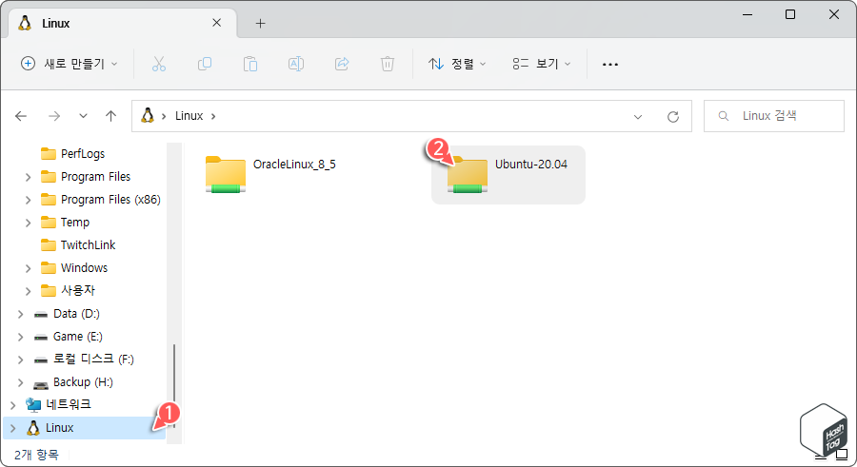Select Windows folder in the tree
Screen dimensions: 857x467
click(x=84, y=267)
